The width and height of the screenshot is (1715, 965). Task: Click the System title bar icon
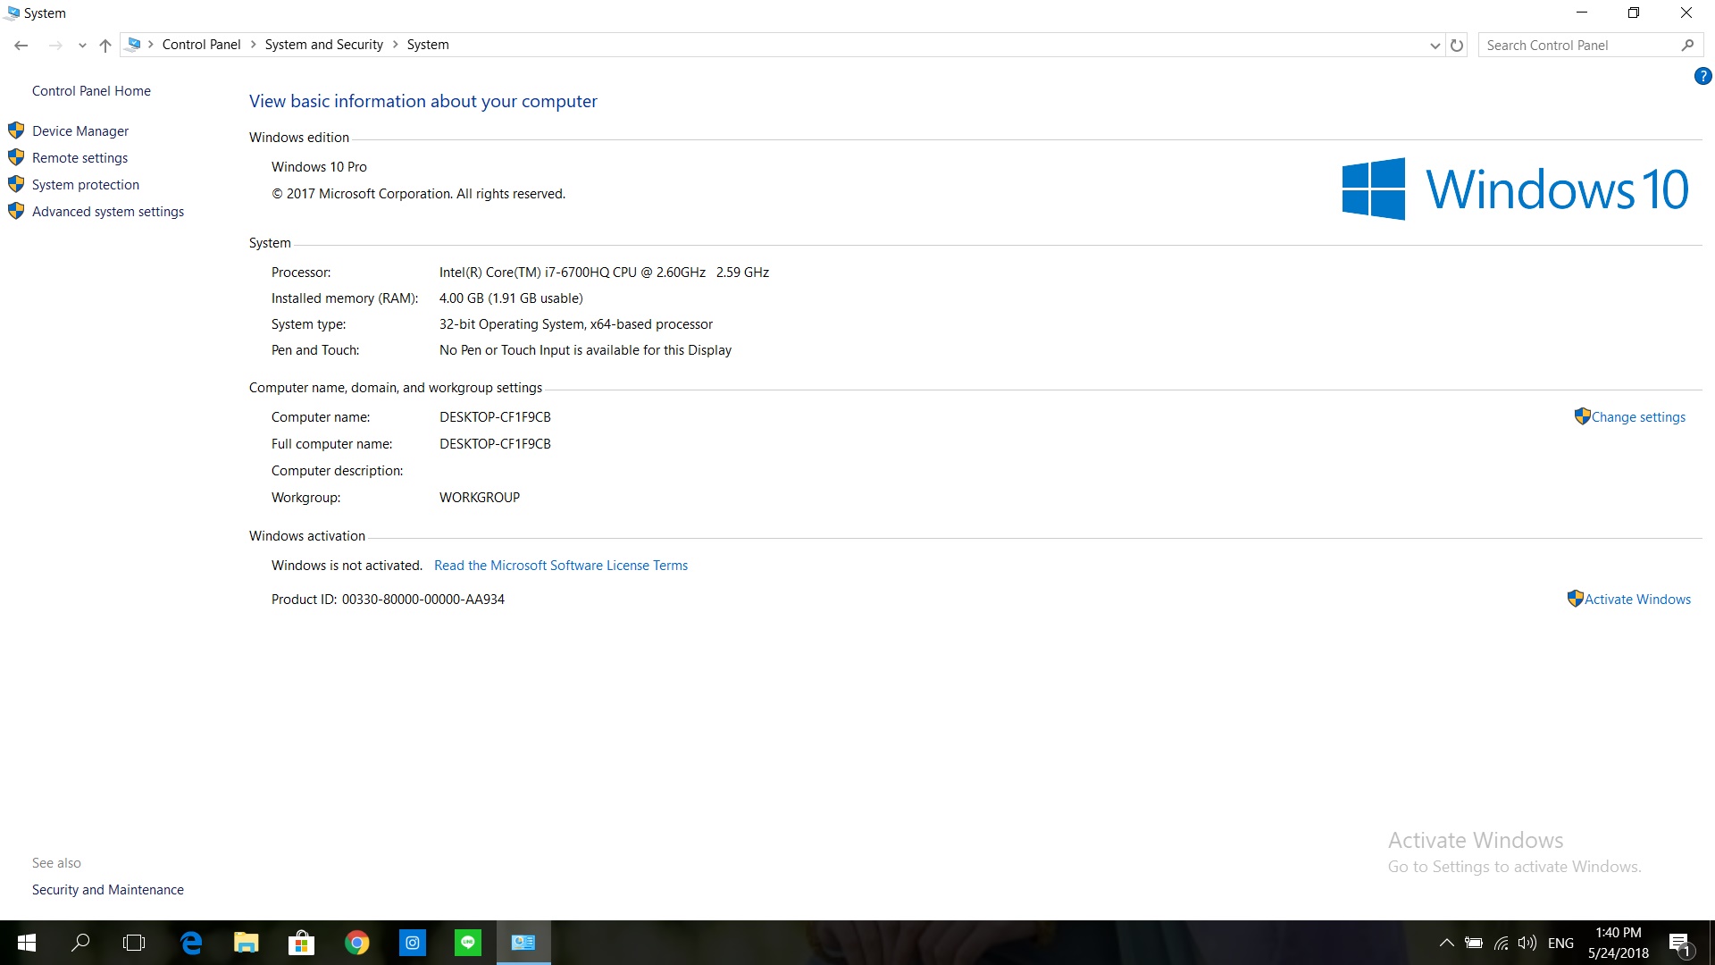click(x=12, y=13)
